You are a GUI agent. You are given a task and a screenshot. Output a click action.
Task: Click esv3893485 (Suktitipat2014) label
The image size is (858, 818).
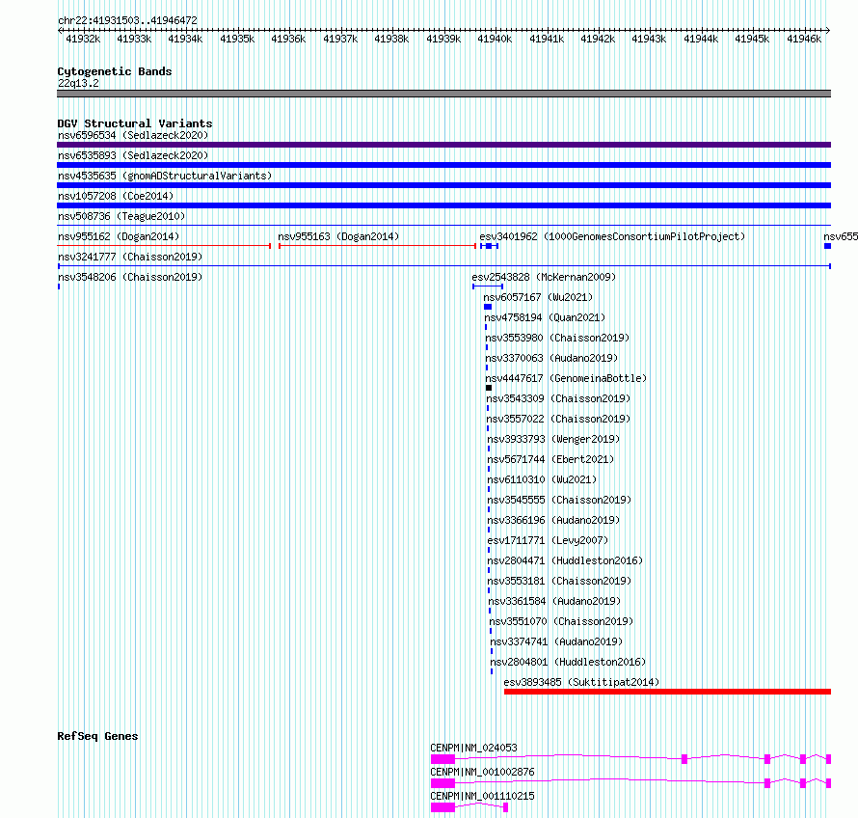click(x=581, y=682)
